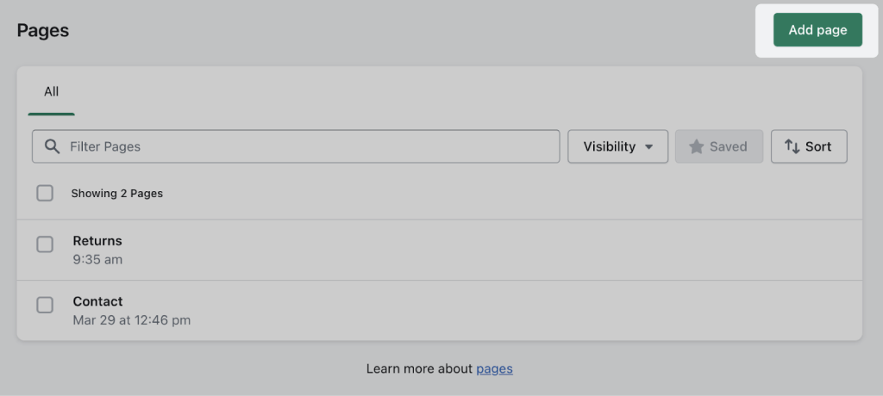
Task: Open the Visibility filter dropdown
Action: 617,147
